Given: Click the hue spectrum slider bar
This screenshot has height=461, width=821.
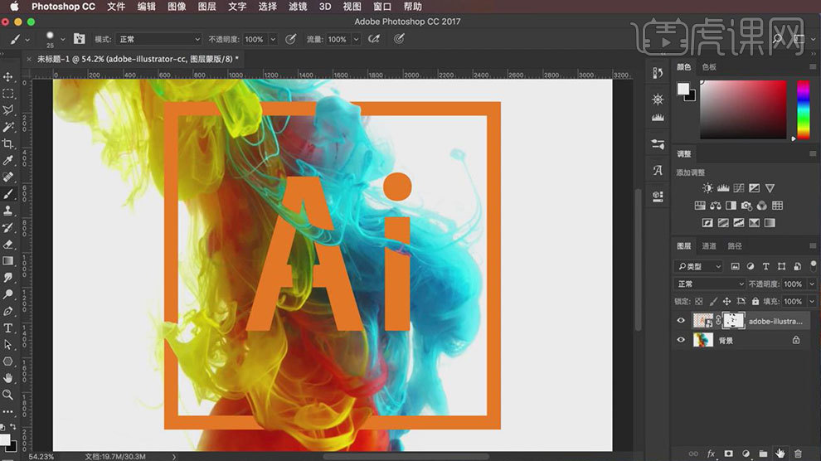Looking at the screenshot, I should (803, 109).
